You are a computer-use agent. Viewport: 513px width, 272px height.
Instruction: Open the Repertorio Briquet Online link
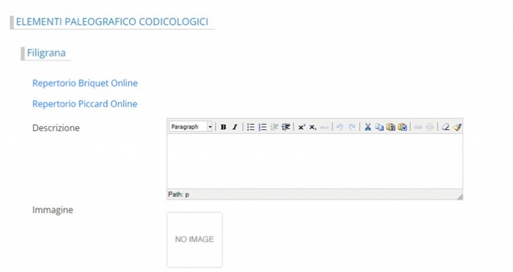[x=85, y=83]
